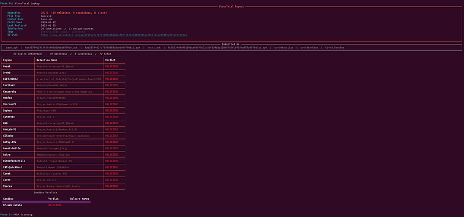Viewport: 464px width, 217px height.
Task: Click the 'Kaspersky' engine cell
Action: pyautogui.click(x=18, y=91)
